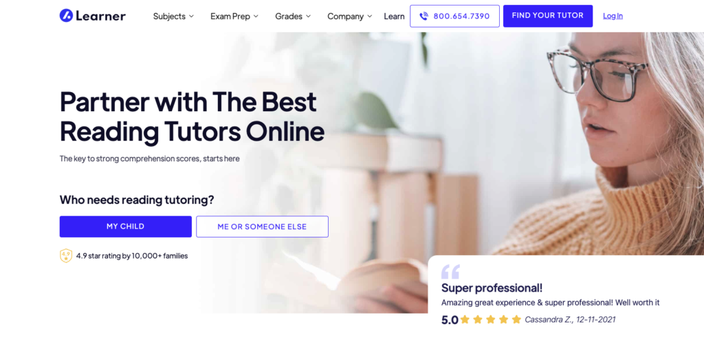Viewport: 704px width, 363px height.
Task: Click the 4.9 rating shield badge
Action: point(66,256)
